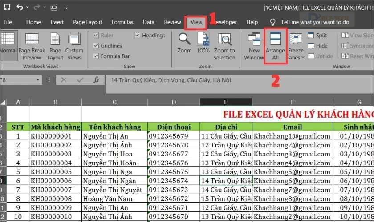Set zoom to 100%
This screenshot has height=222, width=374.
coord(203,43)
